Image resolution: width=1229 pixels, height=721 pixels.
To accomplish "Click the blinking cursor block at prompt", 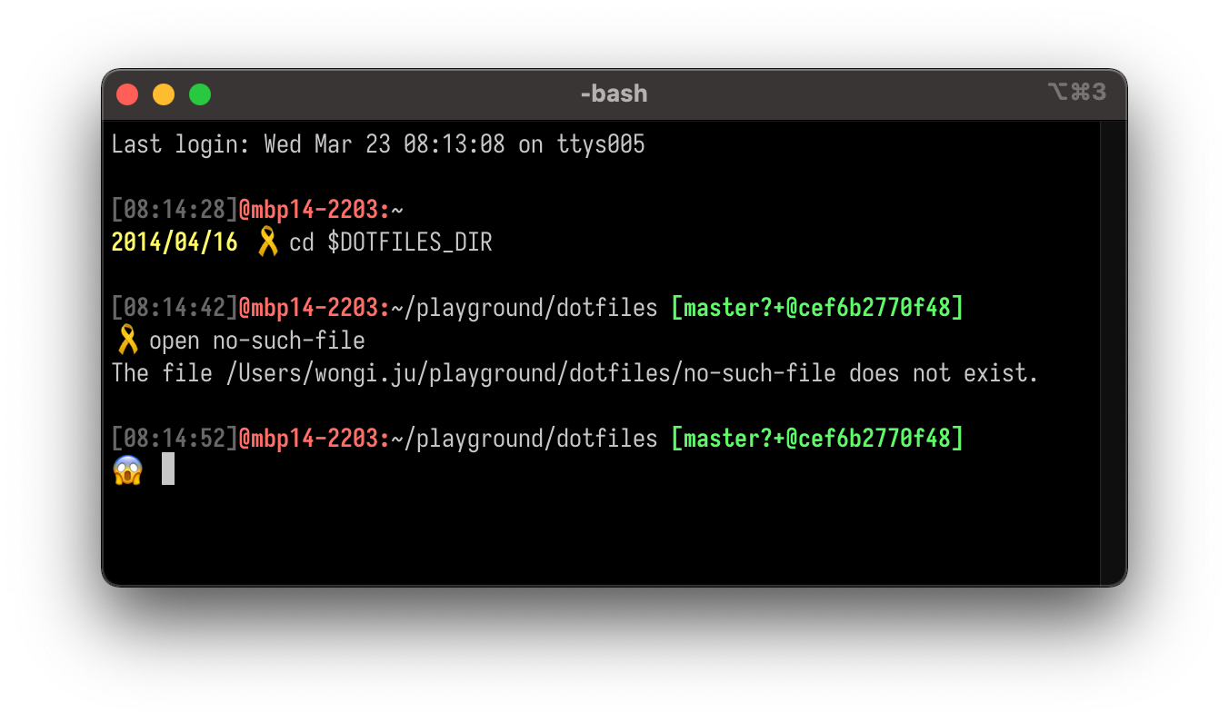I will click(168, 469).
